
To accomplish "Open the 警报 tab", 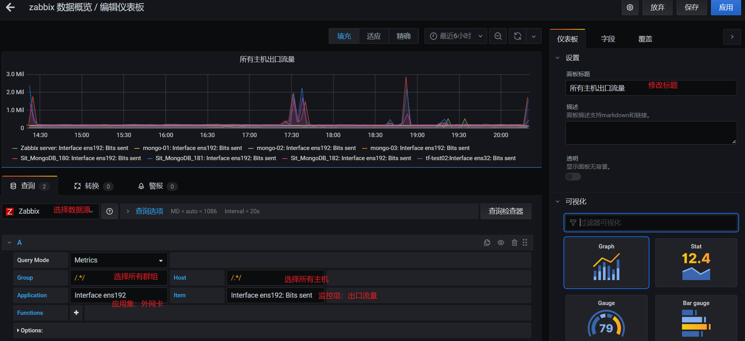I will coord(158,186).
